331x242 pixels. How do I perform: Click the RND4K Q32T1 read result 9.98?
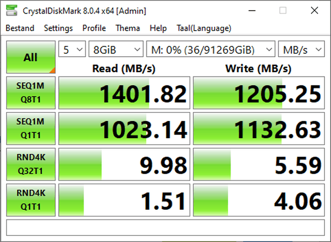click(124, 164)
